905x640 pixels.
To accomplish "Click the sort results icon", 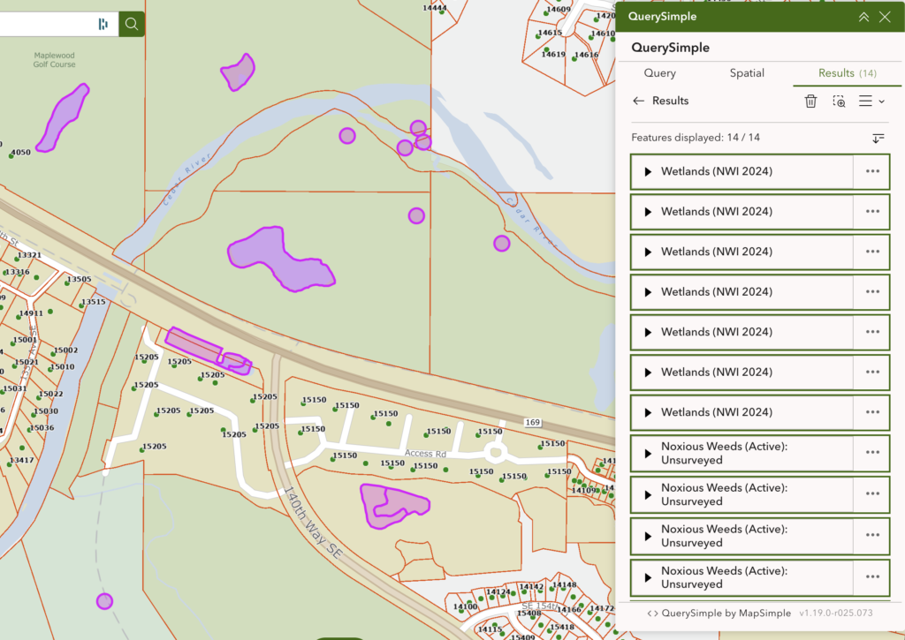I will click(x=878, y=138).
